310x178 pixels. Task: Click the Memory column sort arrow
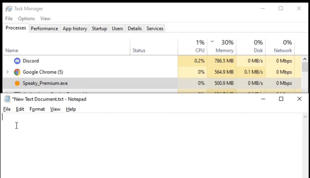click(x=212, y=42)
